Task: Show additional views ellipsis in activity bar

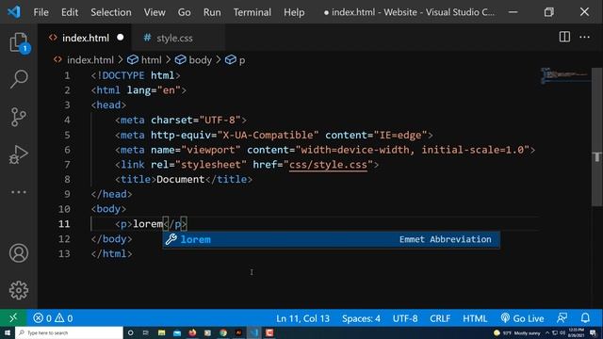Action: (19, 192)
